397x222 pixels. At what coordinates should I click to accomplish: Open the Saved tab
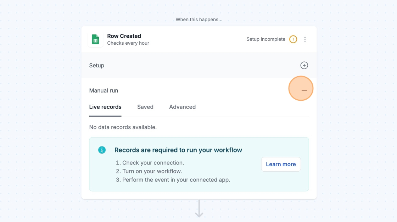tap(145, 107)
